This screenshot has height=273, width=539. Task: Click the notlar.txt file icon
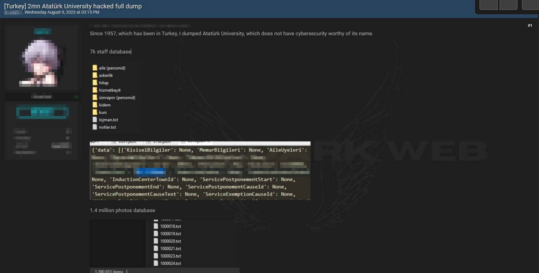[x=95, y=127]
